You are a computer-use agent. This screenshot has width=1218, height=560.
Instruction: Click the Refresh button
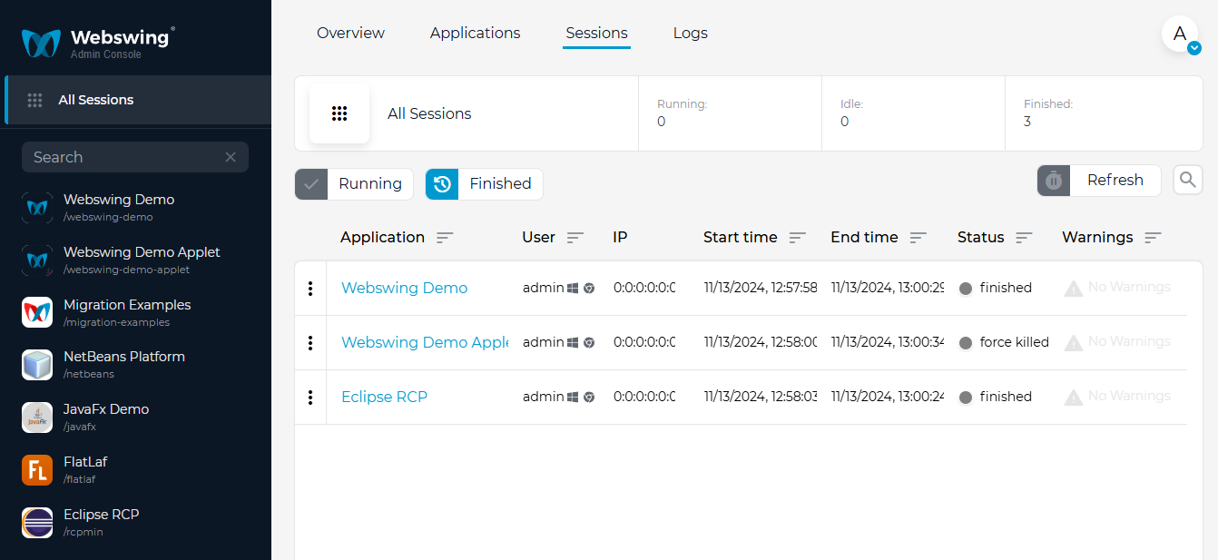1115,180
